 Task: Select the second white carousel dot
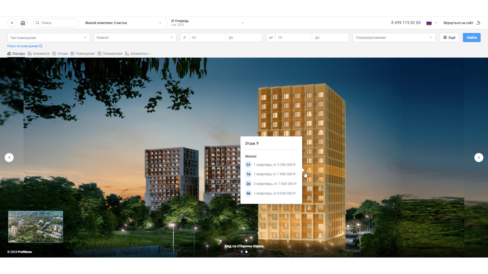246,252
